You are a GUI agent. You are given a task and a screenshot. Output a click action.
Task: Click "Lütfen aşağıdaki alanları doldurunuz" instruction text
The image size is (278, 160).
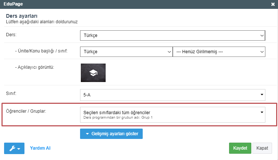click(x=42, y=22)
